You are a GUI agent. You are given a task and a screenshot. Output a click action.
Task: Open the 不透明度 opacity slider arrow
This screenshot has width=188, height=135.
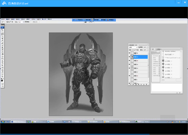click(x=148, y=47)
